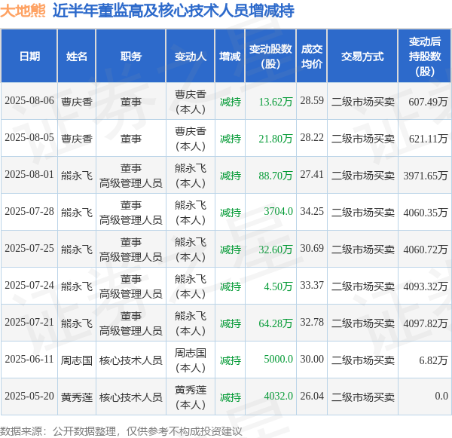Click average price 28.59

click(x=312, y=101)
